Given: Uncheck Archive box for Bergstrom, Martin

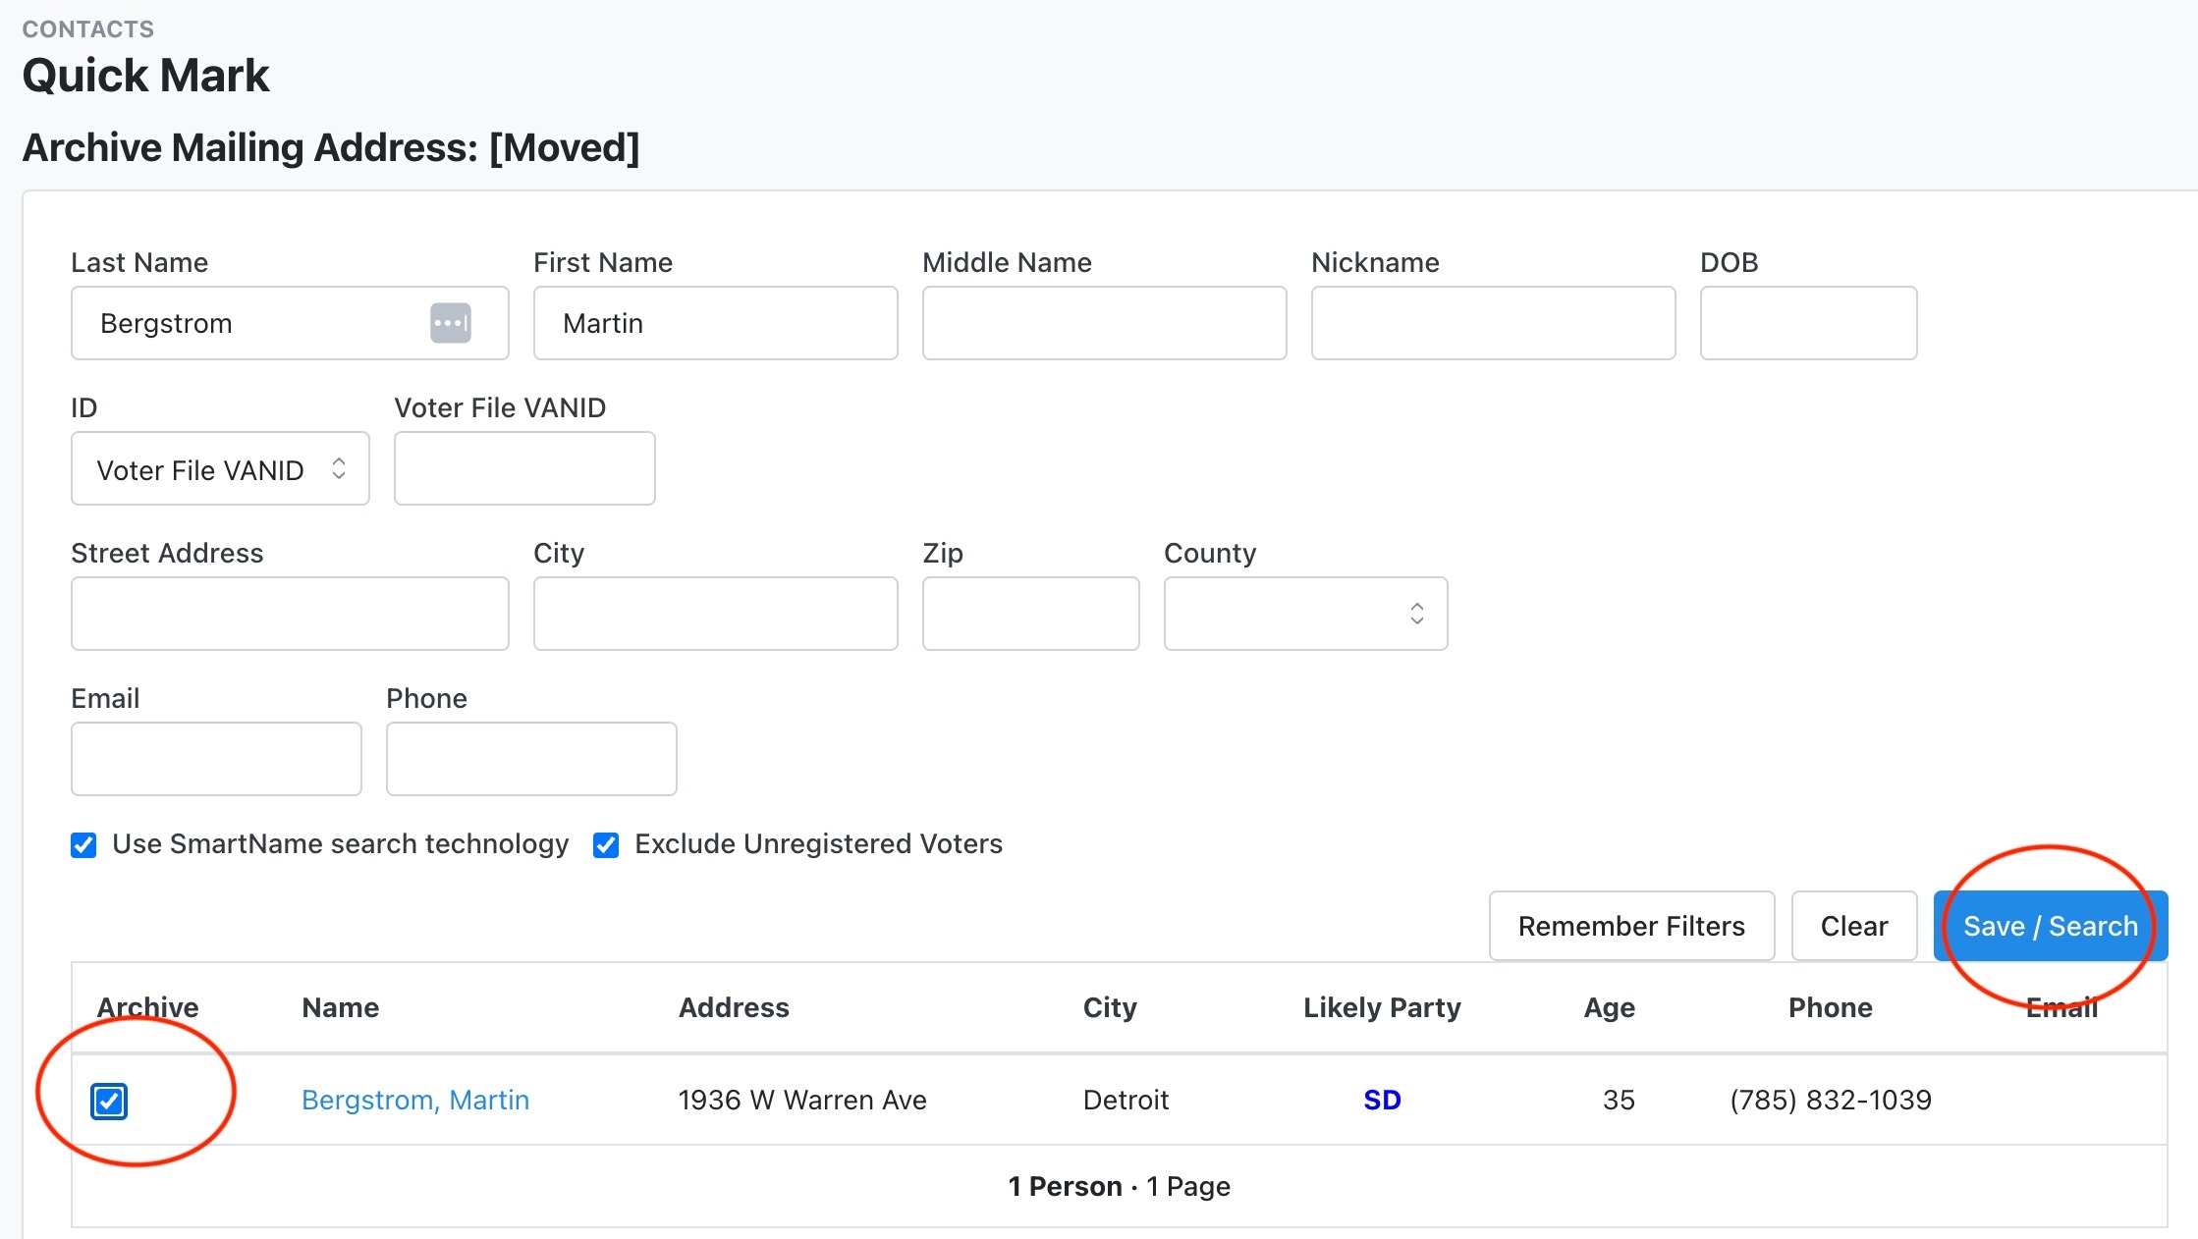Looking at the screenshot, I should click(109, 1101).
